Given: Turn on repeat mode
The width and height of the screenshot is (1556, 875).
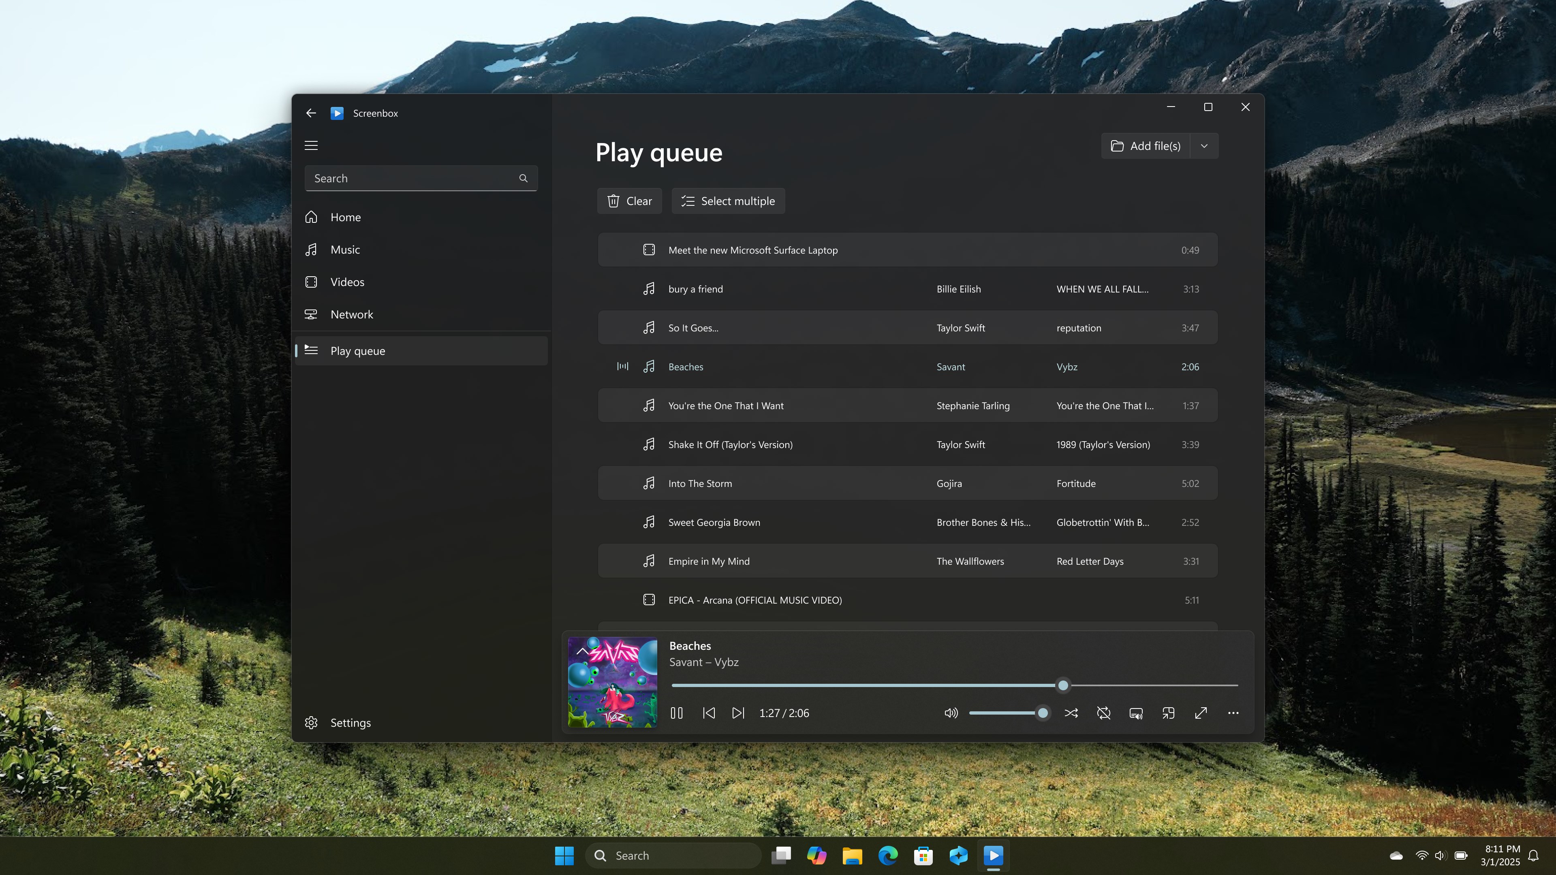Looking at the screenshot, I should (x=1103, y=713).
